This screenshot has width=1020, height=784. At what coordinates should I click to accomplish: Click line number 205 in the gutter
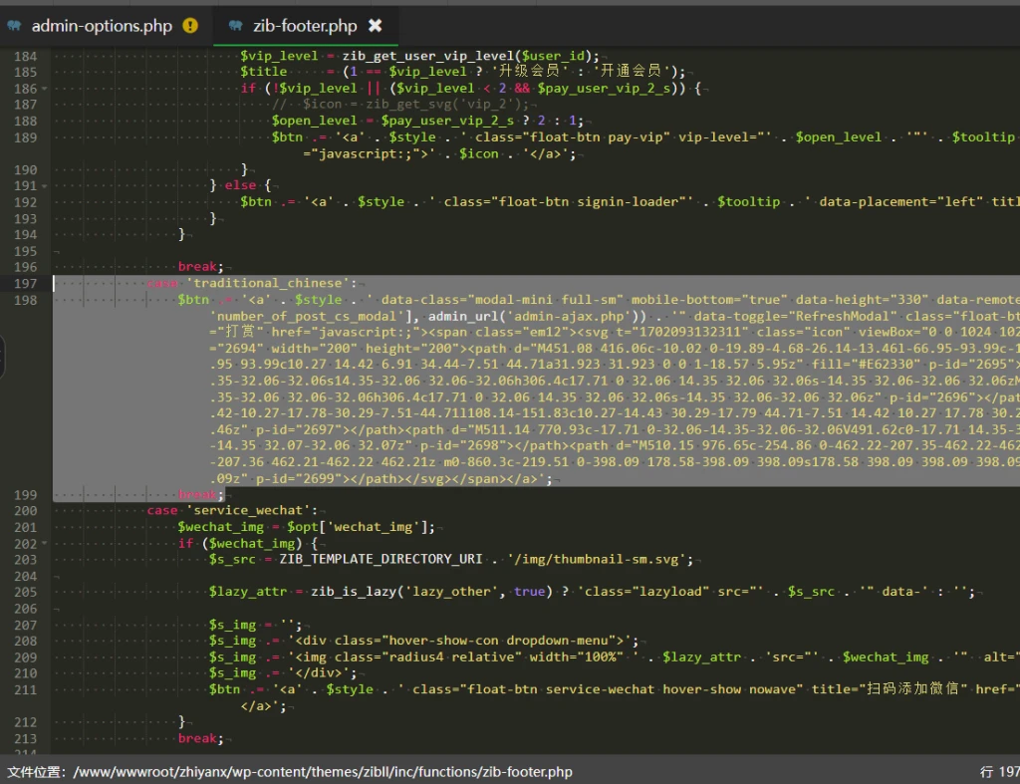25,592
